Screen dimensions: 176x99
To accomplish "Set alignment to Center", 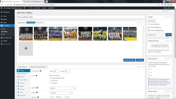I will click(57, 97).
